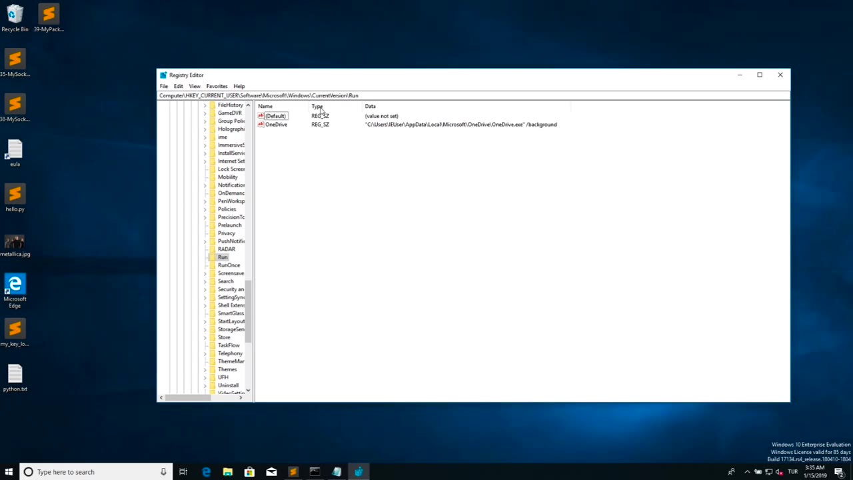
Task: Expand the Policies key
Action: [x=205, y=209]
